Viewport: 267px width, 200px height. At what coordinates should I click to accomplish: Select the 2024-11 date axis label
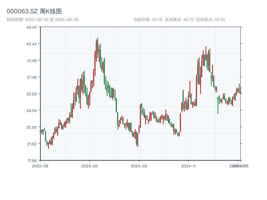coord(189,166)
